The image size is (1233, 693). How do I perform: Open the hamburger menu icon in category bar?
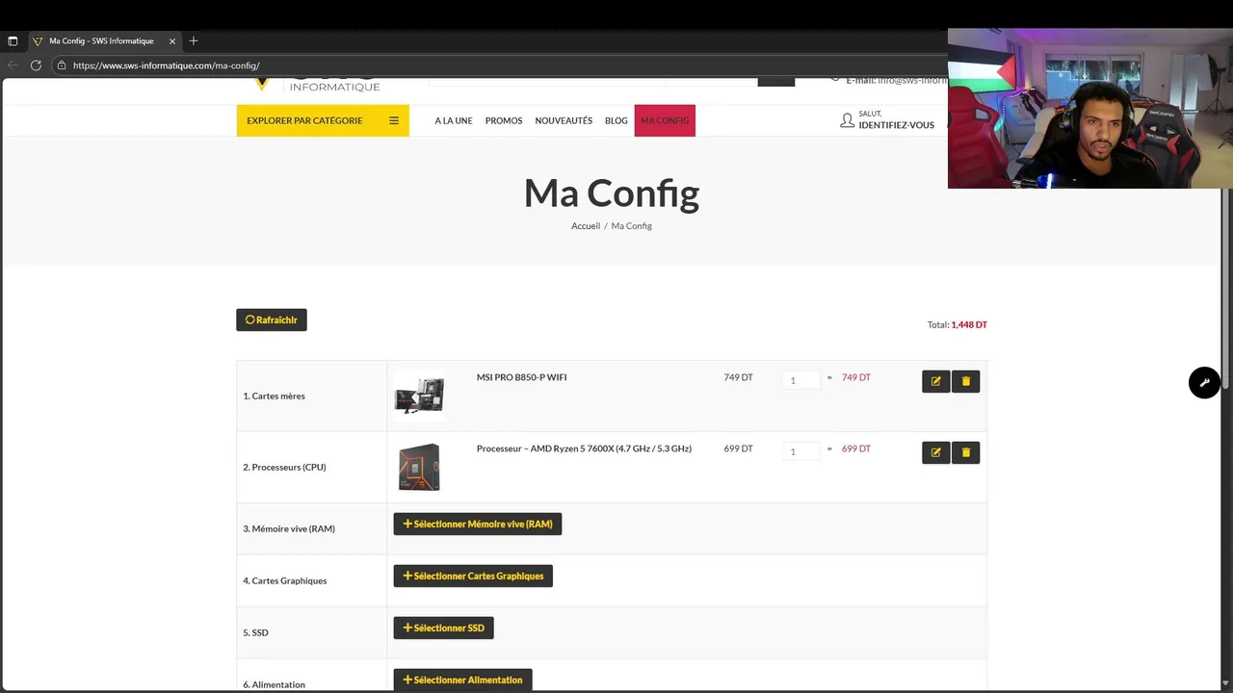pos(393,120)
